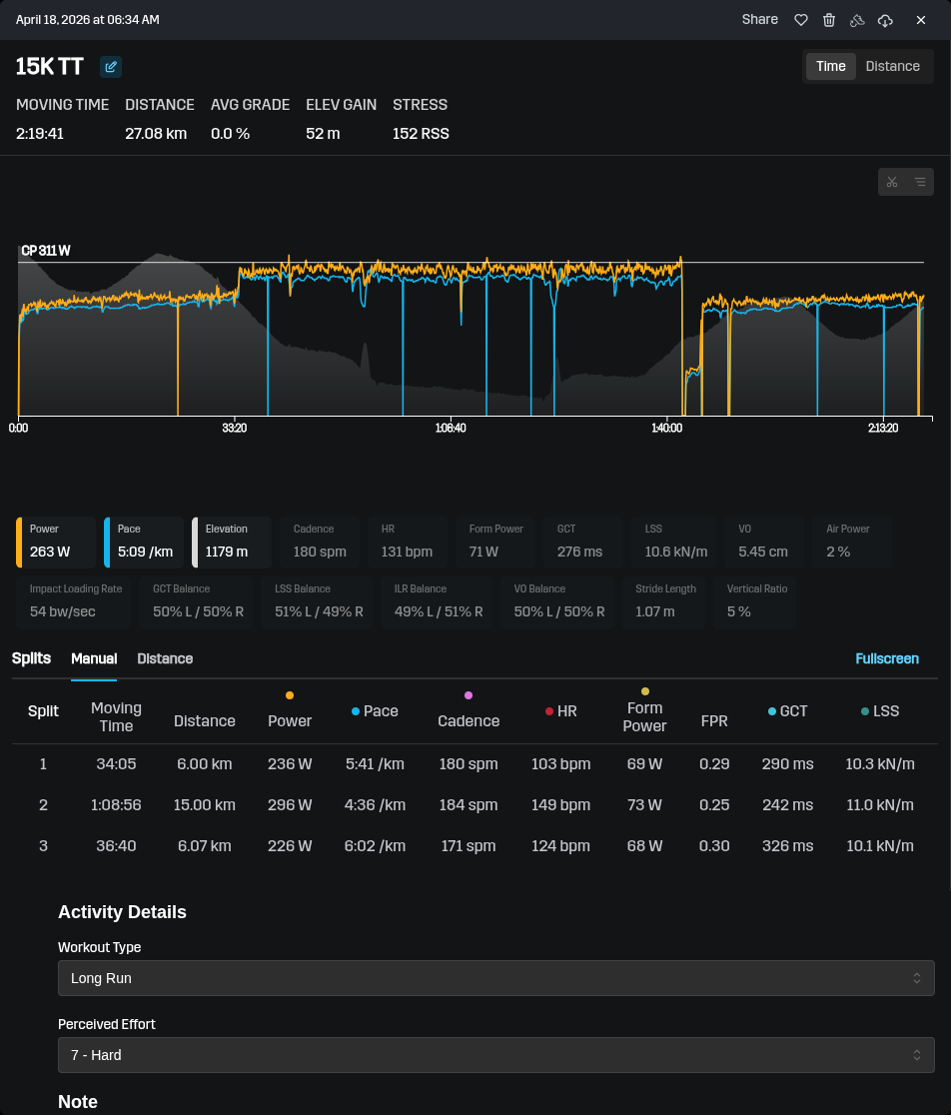Toggle the Pace metric on chart
This screenshot has height=1115, width=951.
click(144, 542)
